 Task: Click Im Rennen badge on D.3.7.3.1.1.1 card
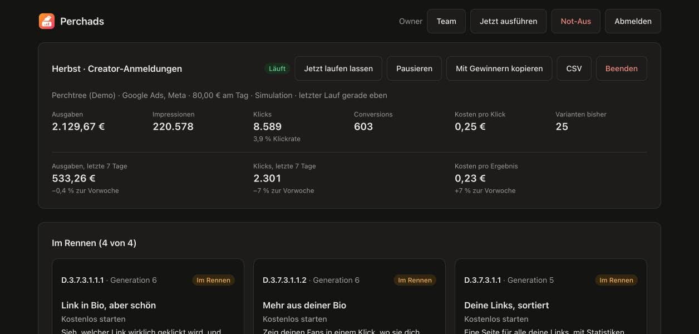[x=214, y=280]
